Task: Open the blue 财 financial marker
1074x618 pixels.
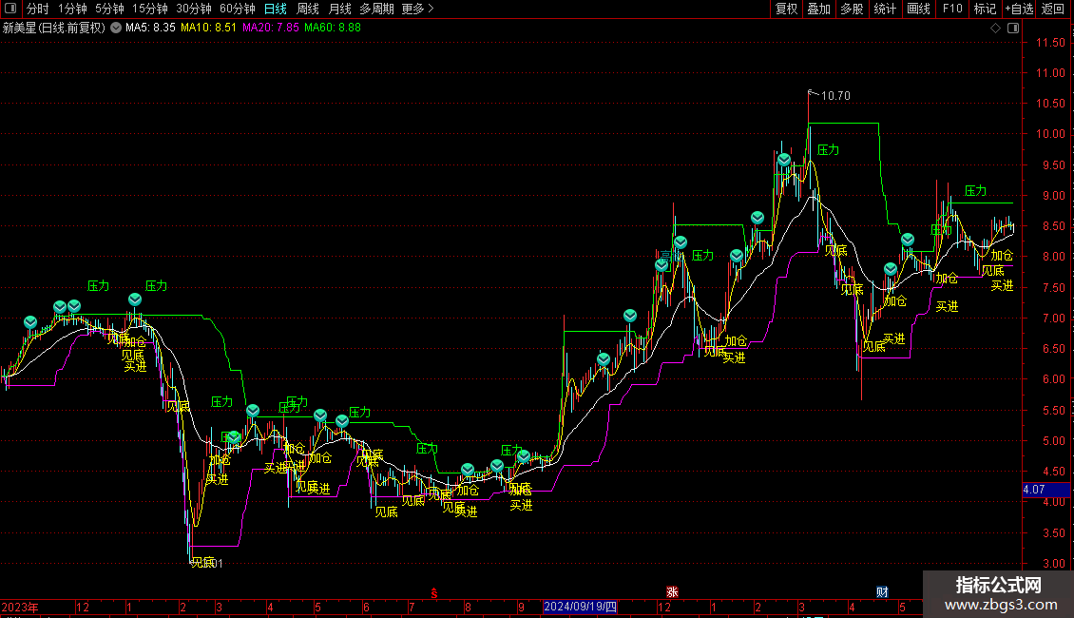Action: pyautogui.click(x=882, y=592)
